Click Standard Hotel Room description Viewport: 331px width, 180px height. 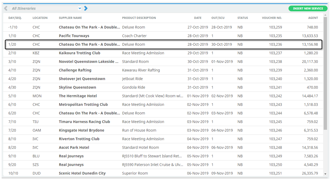[141, 148]
